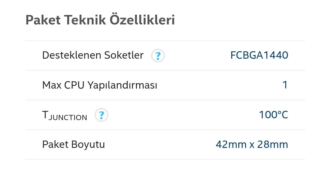
Task: Open the FCBGA1440 socket link
Action: pos(259,55)
